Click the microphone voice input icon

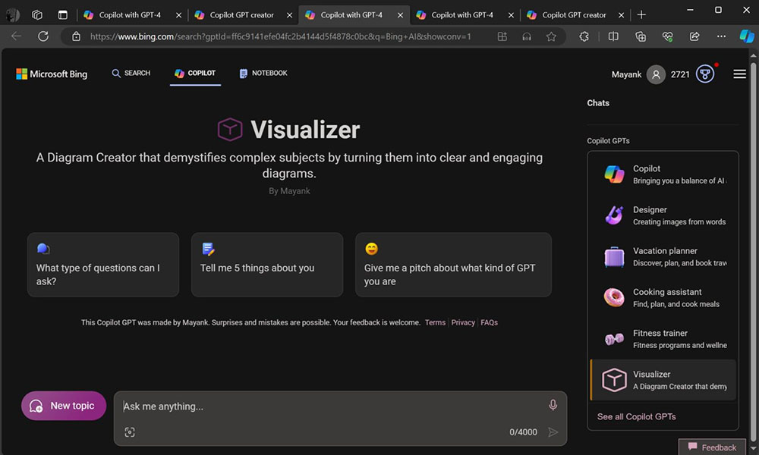[553, 405]
